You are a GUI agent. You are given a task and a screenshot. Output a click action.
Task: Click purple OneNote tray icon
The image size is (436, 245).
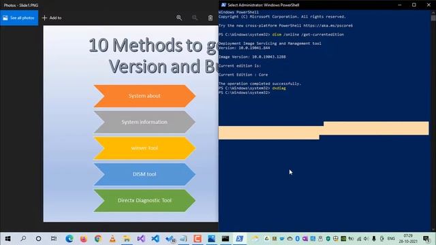click(305, 239)
